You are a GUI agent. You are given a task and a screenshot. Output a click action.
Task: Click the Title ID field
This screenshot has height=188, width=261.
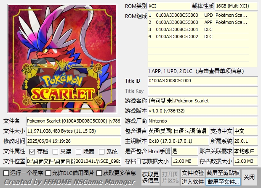pyautogui.click(x=202, y=81)
